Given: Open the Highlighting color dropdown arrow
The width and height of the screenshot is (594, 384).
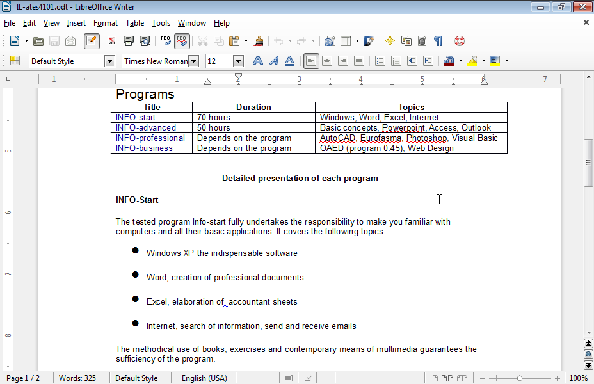Looking at the screenshot, I should click(x=483, y=61).
